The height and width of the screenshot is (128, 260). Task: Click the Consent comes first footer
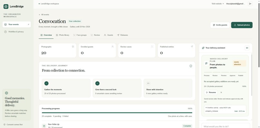click(13, 124)
